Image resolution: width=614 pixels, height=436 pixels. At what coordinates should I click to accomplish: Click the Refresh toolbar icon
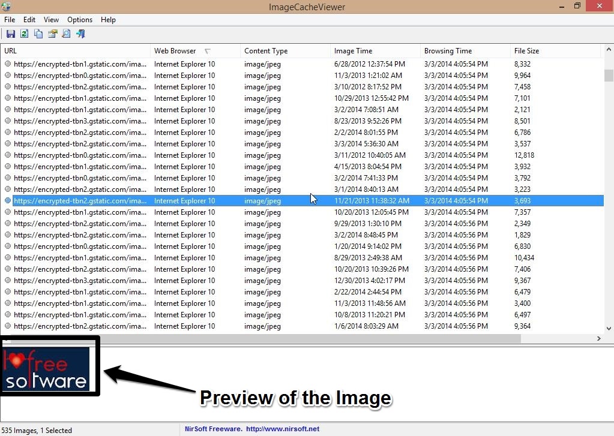[x=24, y=34]
